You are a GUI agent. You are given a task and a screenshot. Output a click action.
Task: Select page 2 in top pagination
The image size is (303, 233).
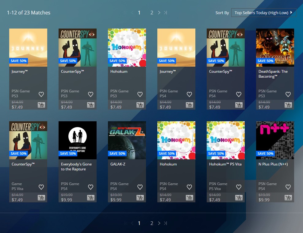click(x=151, y=13)
